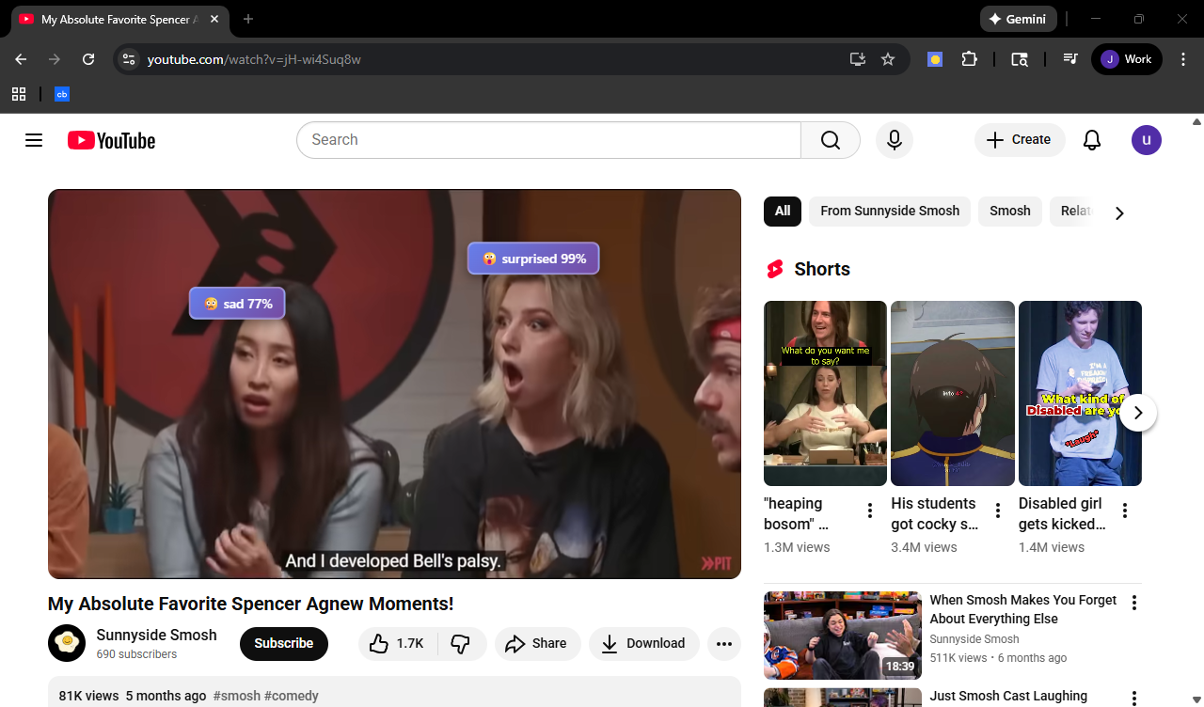Open the Shorts section via flame icon
Screen dimensions: 1204x707
point(774,268)
